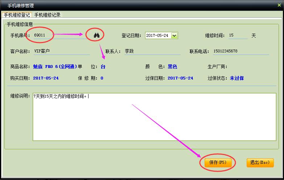The image size is (284, 180).
Task: Click the 退出(Esc) button
Action: pyautogui.click(x=260, y=163)
